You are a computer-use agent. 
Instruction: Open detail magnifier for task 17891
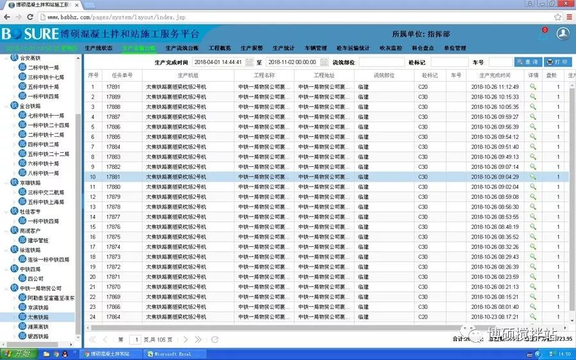click(x=532, y=86)
